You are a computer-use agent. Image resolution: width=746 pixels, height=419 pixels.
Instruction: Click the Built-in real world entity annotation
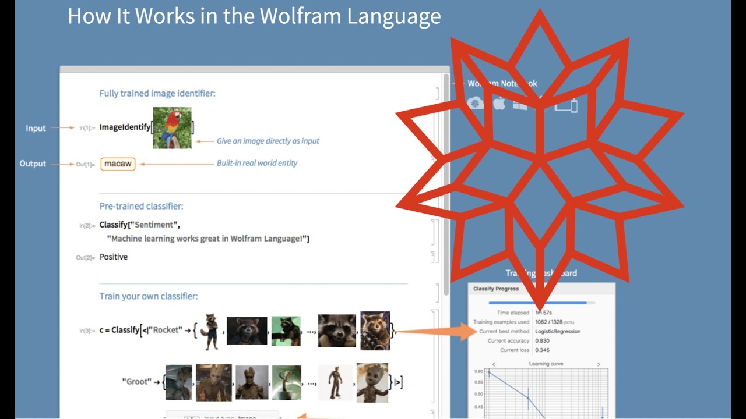pos(257,163)
